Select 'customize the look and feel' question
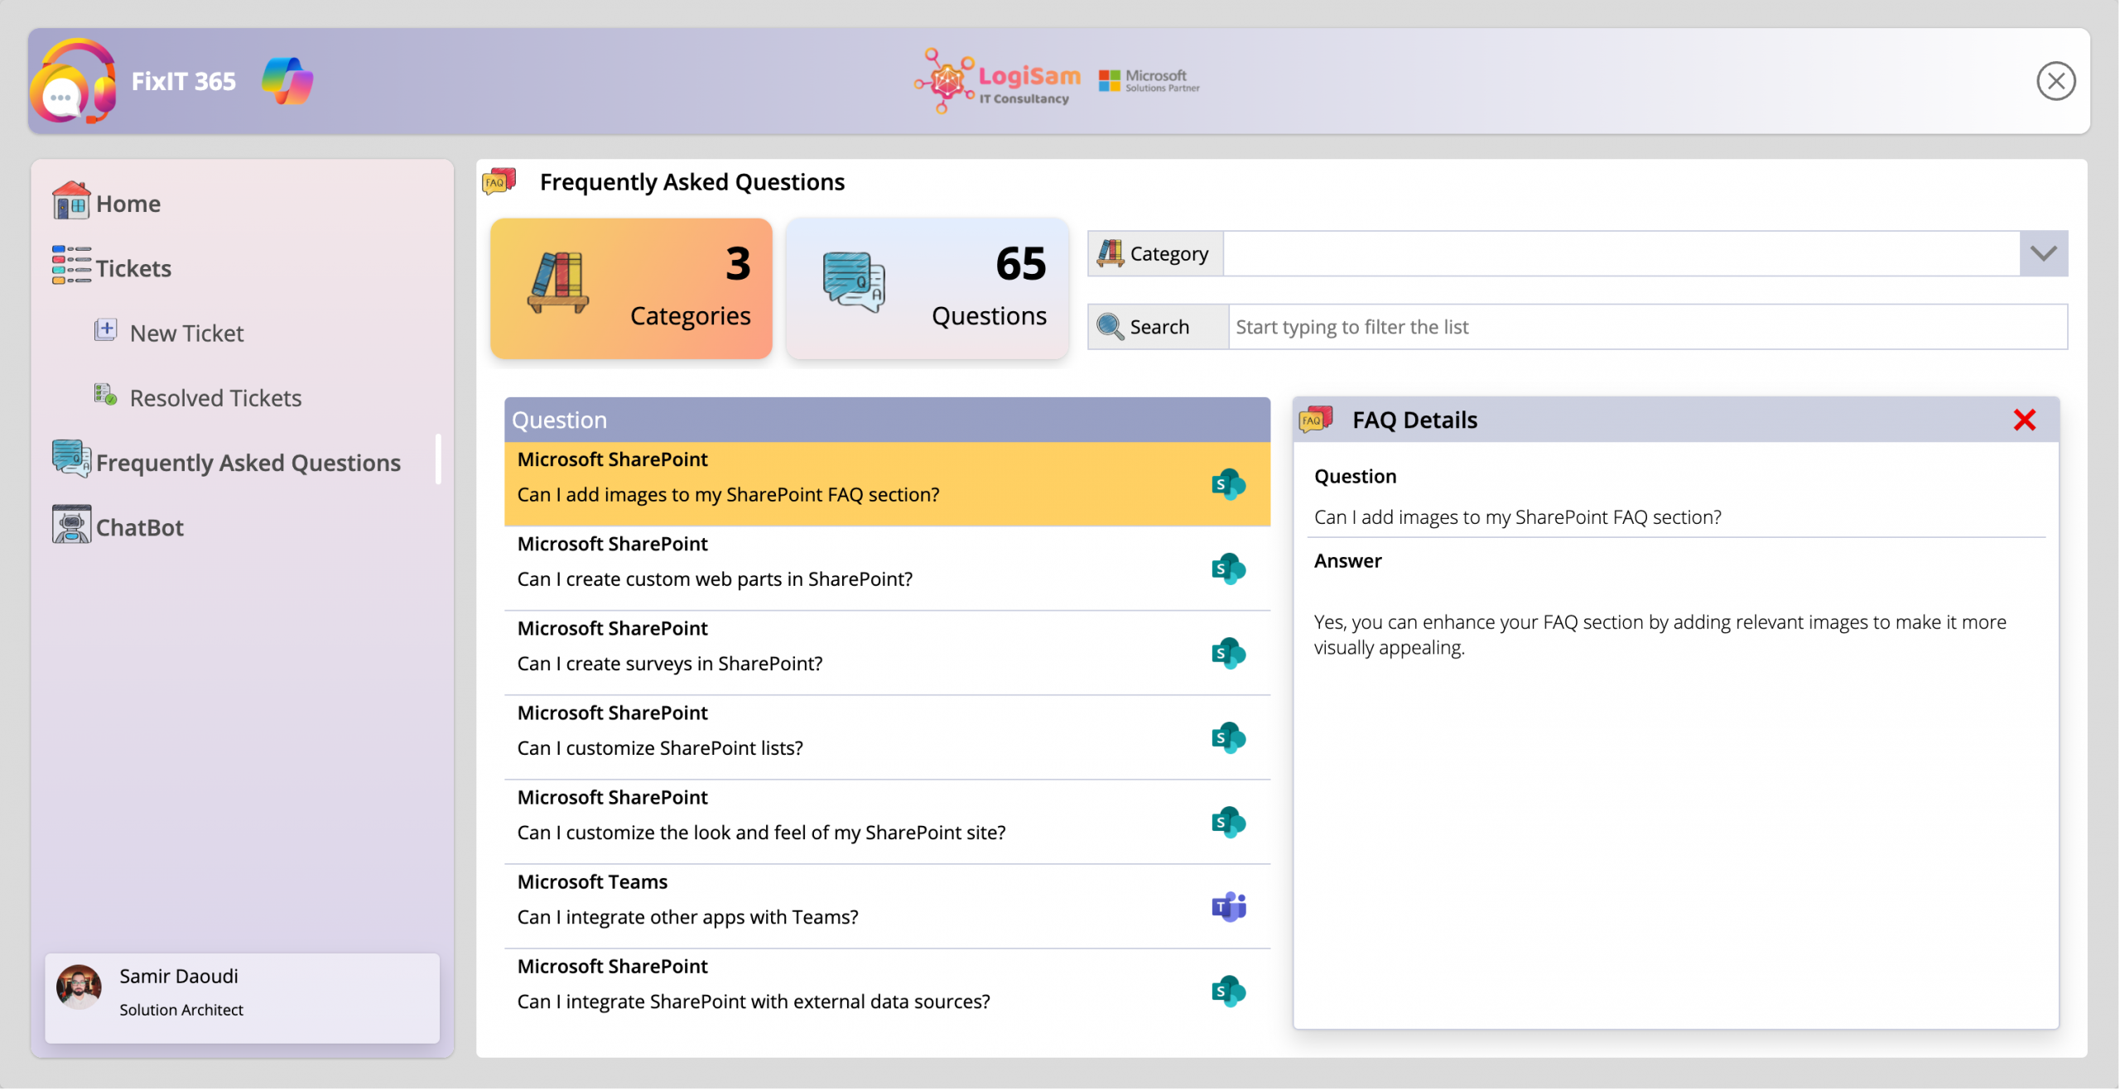This screenshot has height=1090, width=2120. 887,822
